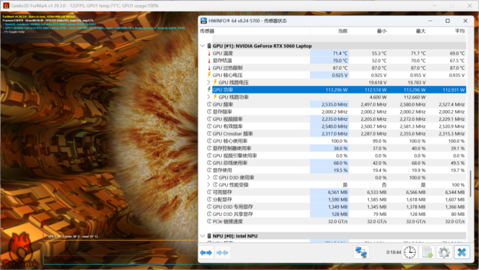Image resolution: width=479 pixels, height=270 pixels.
Task: Select the 分配显存 row label
Action: coord(222,199)
